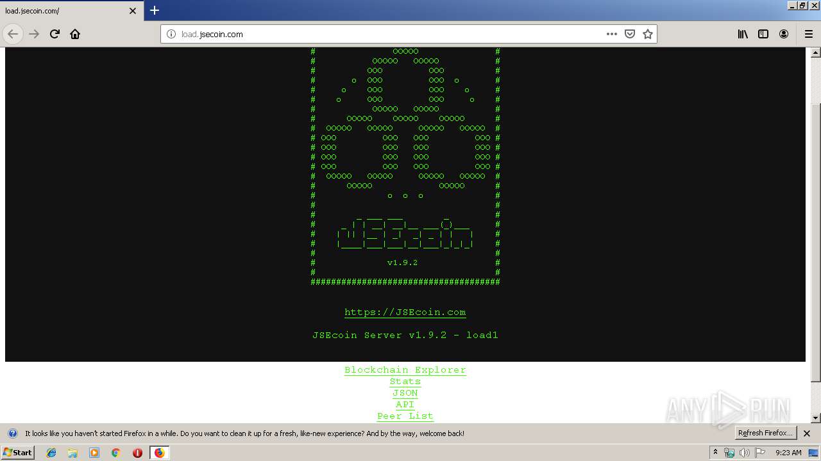Go forward with the Forward arrow
The width and height of the screenshot is (821, 461).
tap(34, 34)
